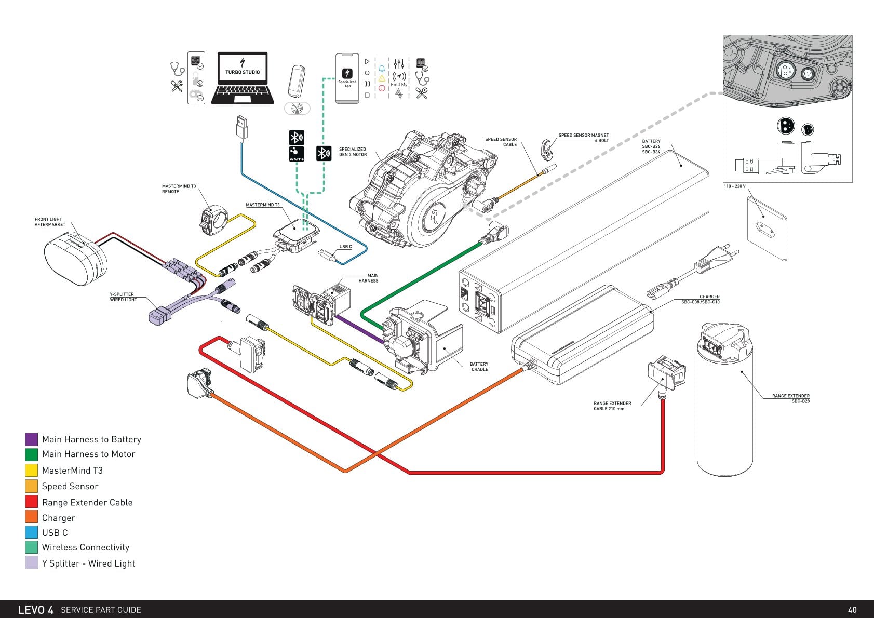
Task: Click the 'USB C' label near the MasterMind
Action: (345, 247)
